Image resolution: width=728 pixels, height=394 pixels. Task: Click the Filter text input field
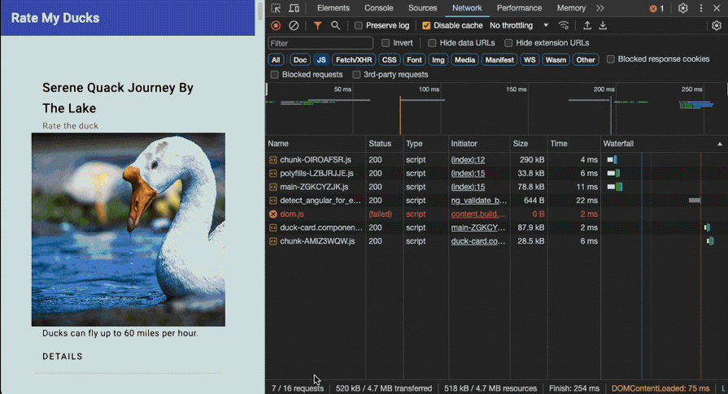(x=320, y=43)
